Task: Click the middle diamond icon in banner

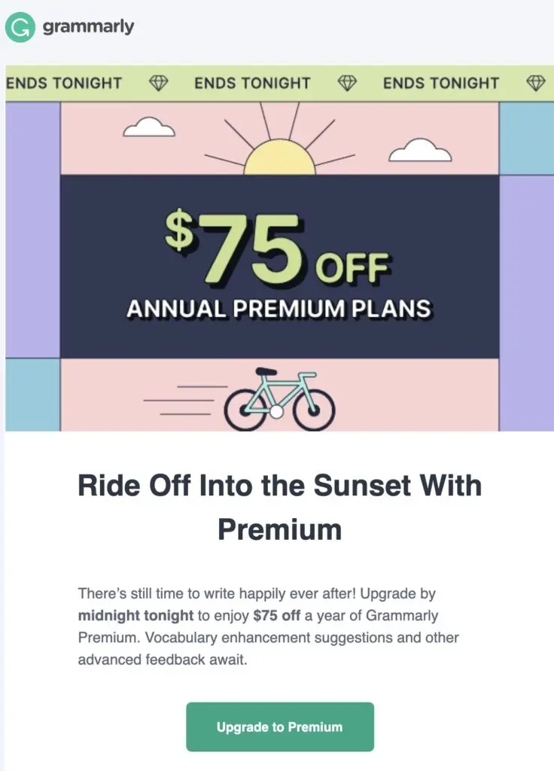Action: pos(346,83)
